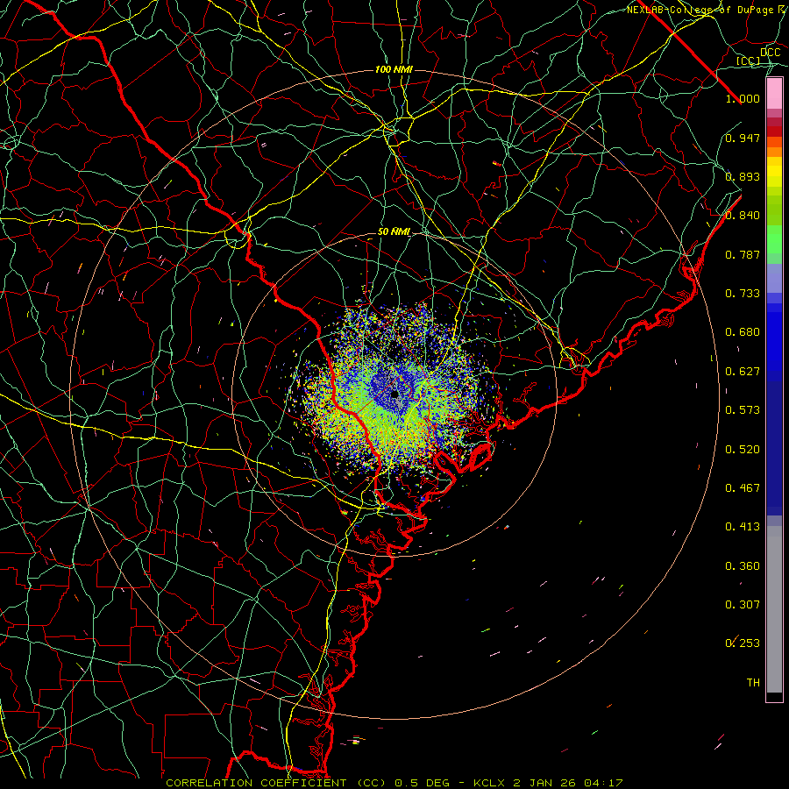Click the 0.893 scale value

tap(743, 176)
